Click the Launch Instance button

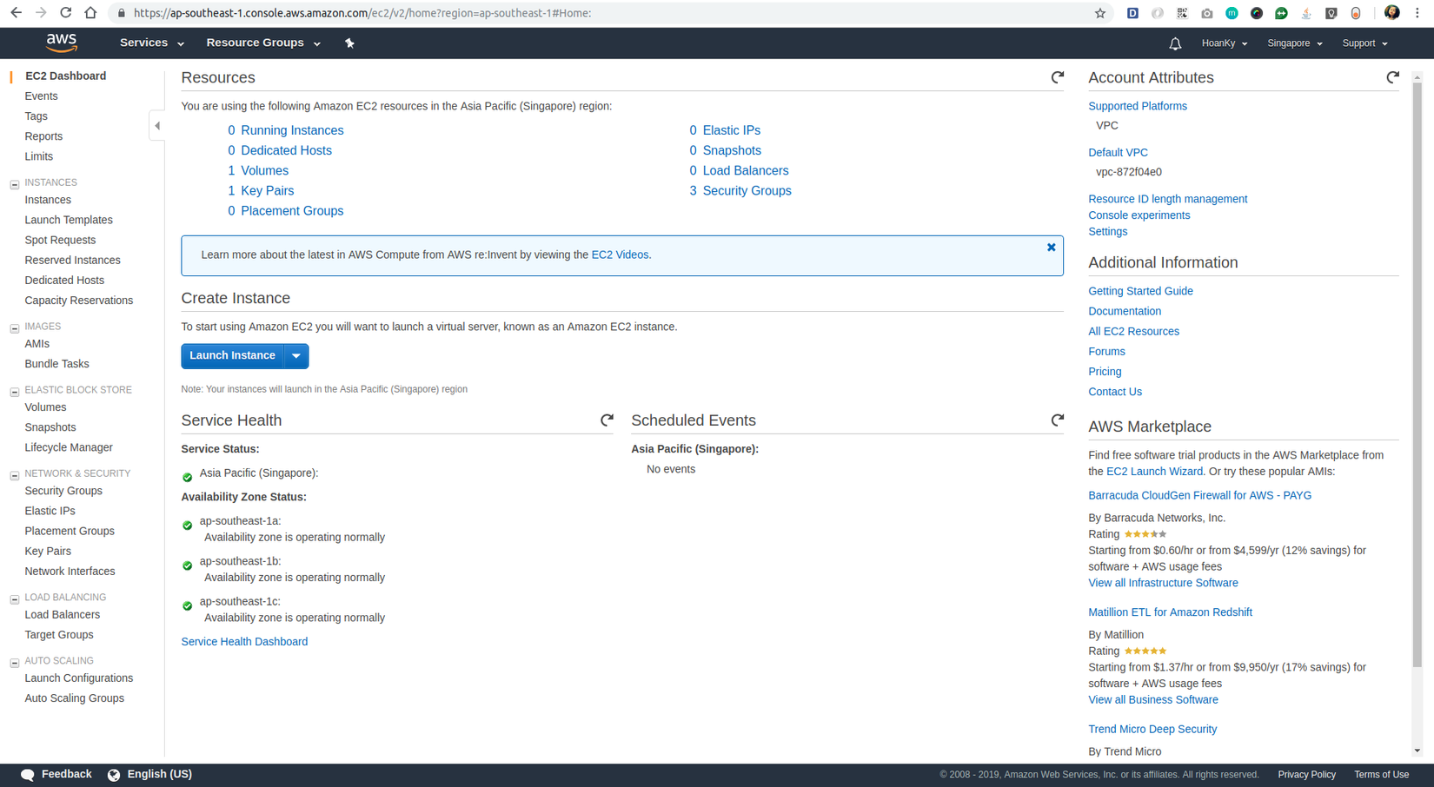coord(232,356)
